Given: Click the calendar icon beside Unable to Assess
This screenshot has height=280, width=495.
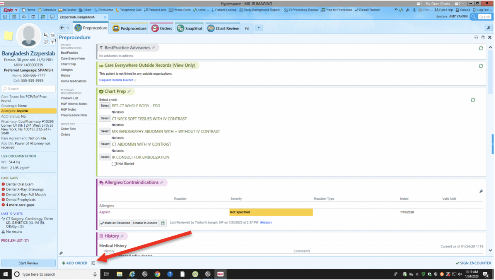Looking at the screenshot, I should click(x=163, y=223).
